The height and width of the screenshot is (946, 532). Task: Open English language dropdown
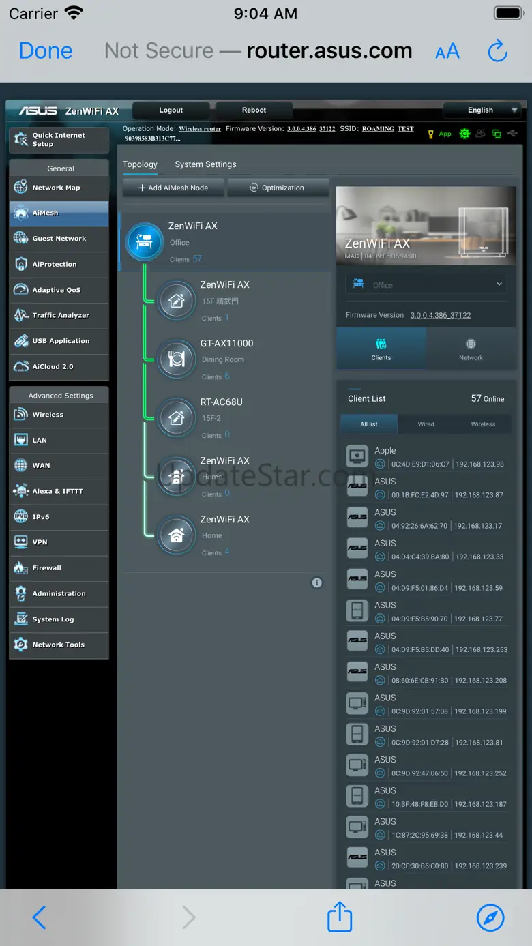tap(483, 110)
